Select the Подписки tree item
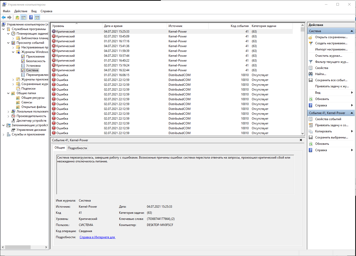 pyautogui.click(x=28, y=89)
